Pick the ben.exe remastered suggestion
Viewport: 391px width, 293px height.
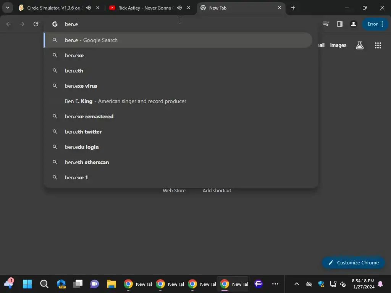pos(178,116)
